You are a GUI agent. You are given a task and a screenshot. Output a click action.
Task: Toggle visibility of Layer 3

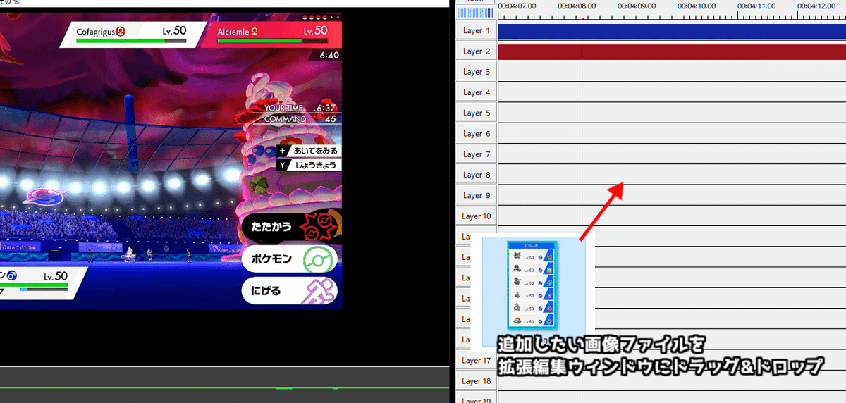tap(475, 72)
